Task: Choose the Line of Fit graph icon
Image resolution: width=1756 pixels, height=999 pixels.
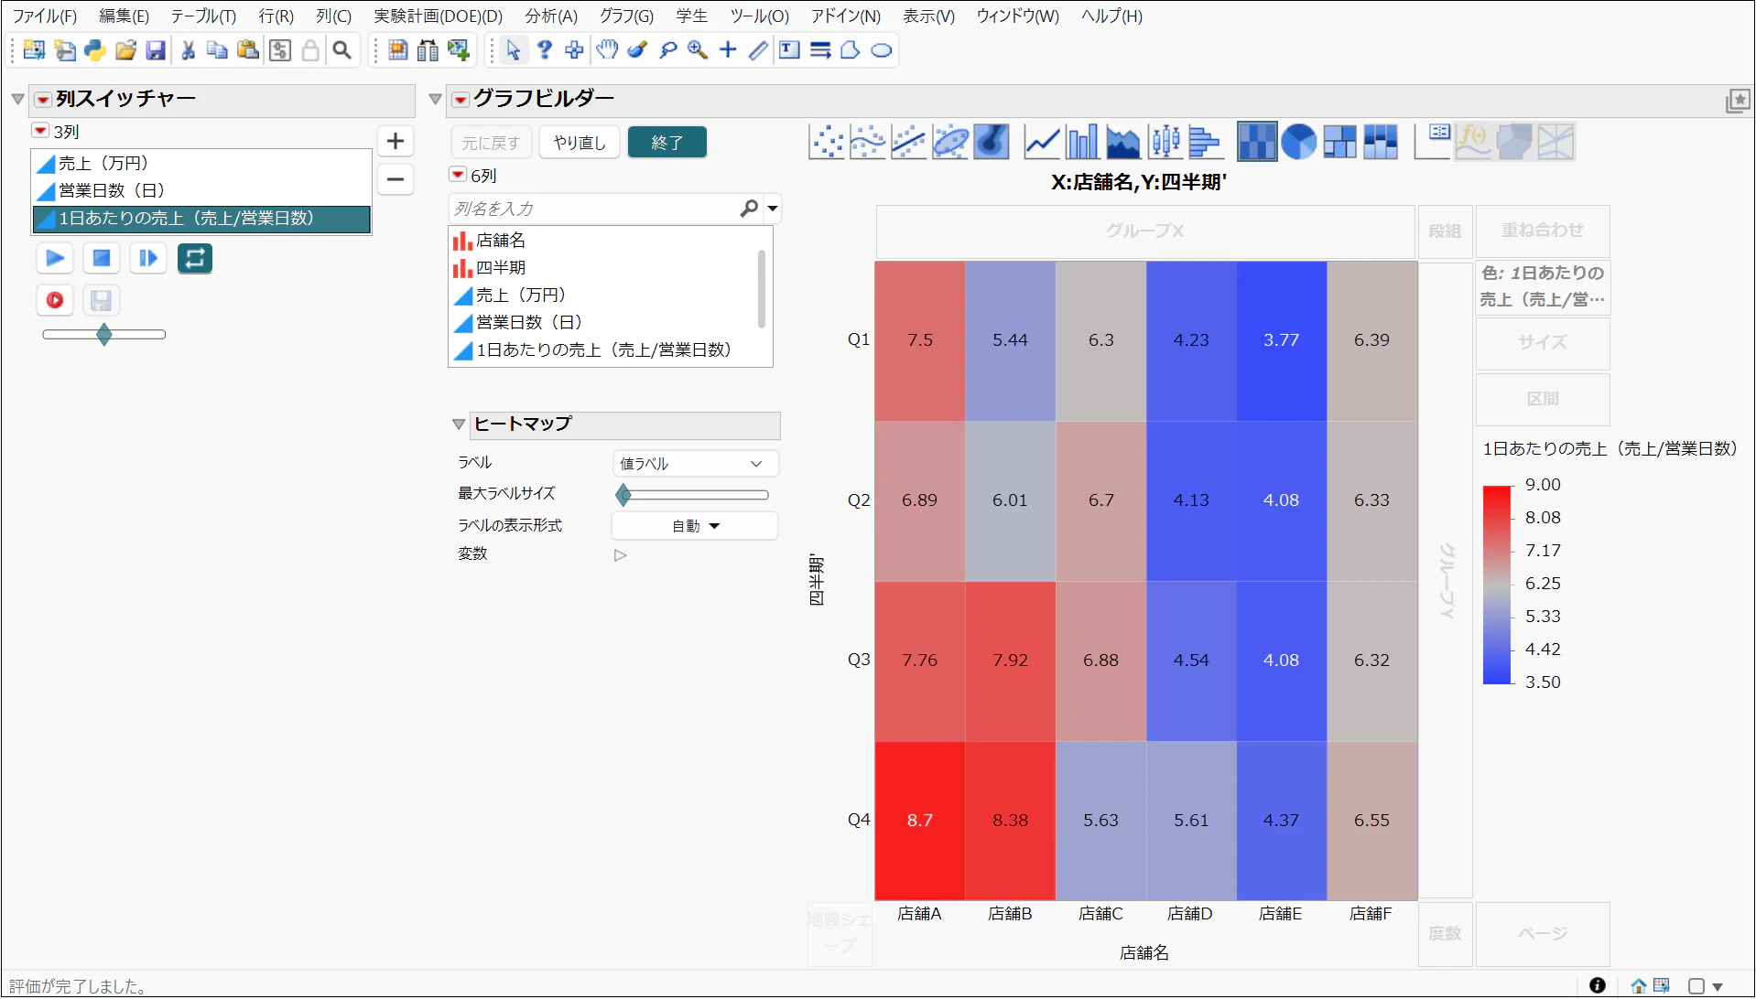Action: tap(909, 142)
